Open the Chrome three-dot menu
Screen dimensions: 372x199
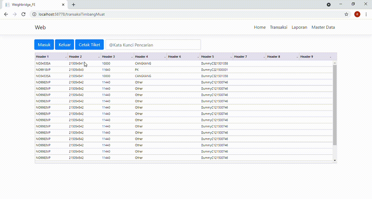366,14
